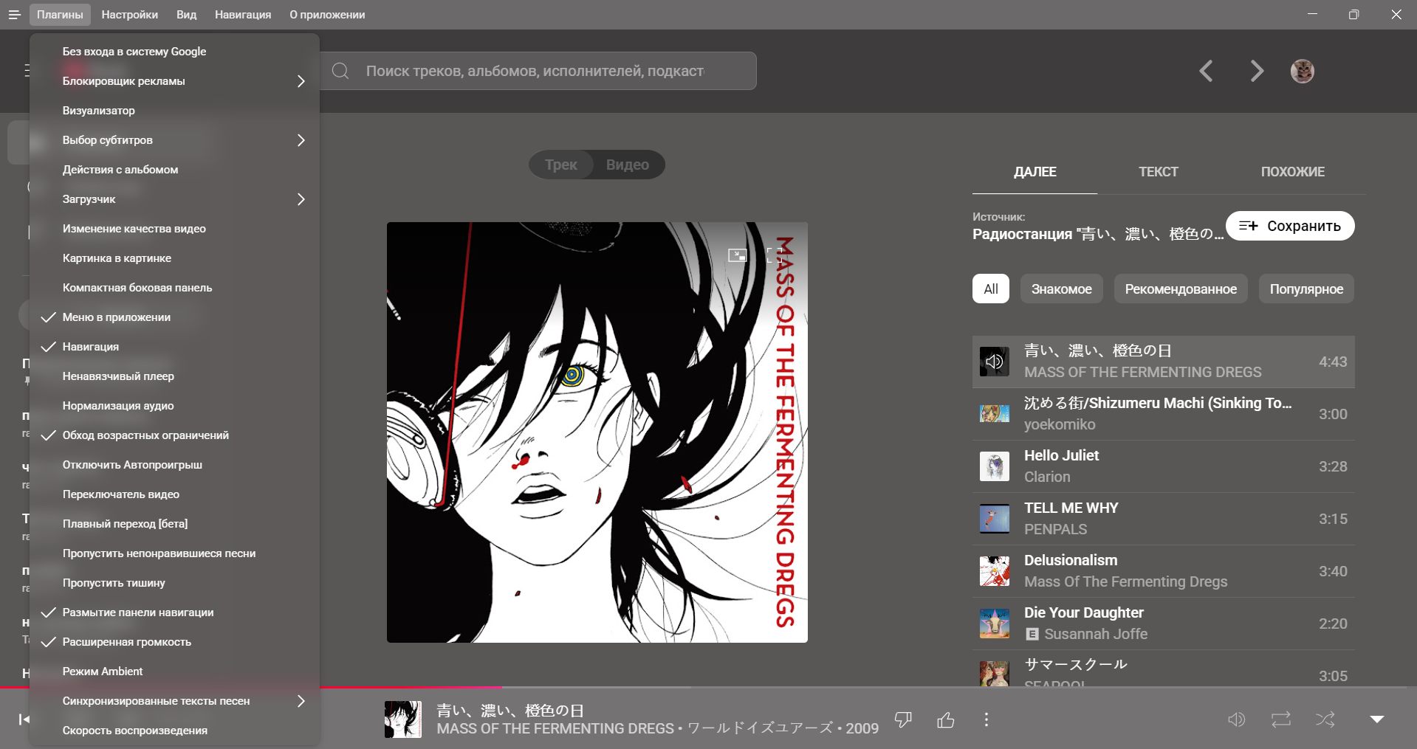Image resolution: width=1417 pixels, height=749 pixels.
Task: Enter fullscreen from album cover icon
Action: coord(774,255)
